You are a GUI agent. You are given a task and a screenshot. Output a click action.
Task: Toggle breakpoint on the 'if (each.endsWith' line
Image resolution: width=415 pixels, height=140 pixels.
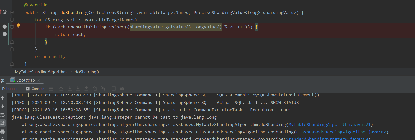coord(5,27)
